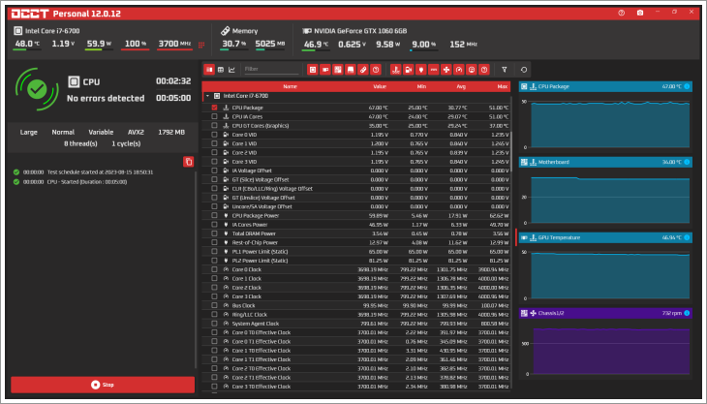This screenshot has height=404, width=707.
Task: Toggle the other sensor type filter
Action: (x=484, y=70)
